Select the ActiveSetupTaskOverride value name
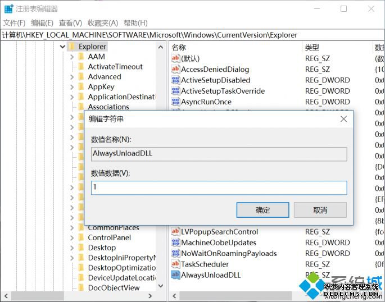The height and width of the screenshot is (302, 385). (x=223, y=91)
